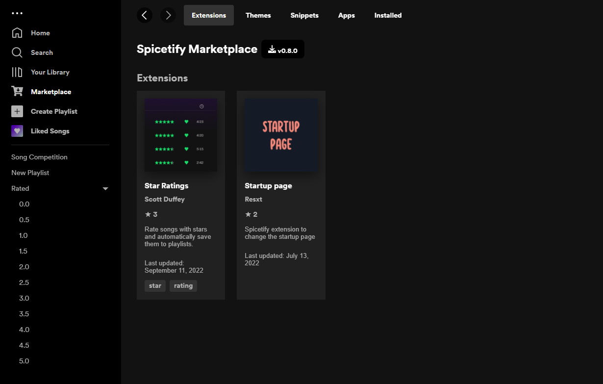Open the 5.0 rated playlist
The image size is (603, 384).
(24, 361)
